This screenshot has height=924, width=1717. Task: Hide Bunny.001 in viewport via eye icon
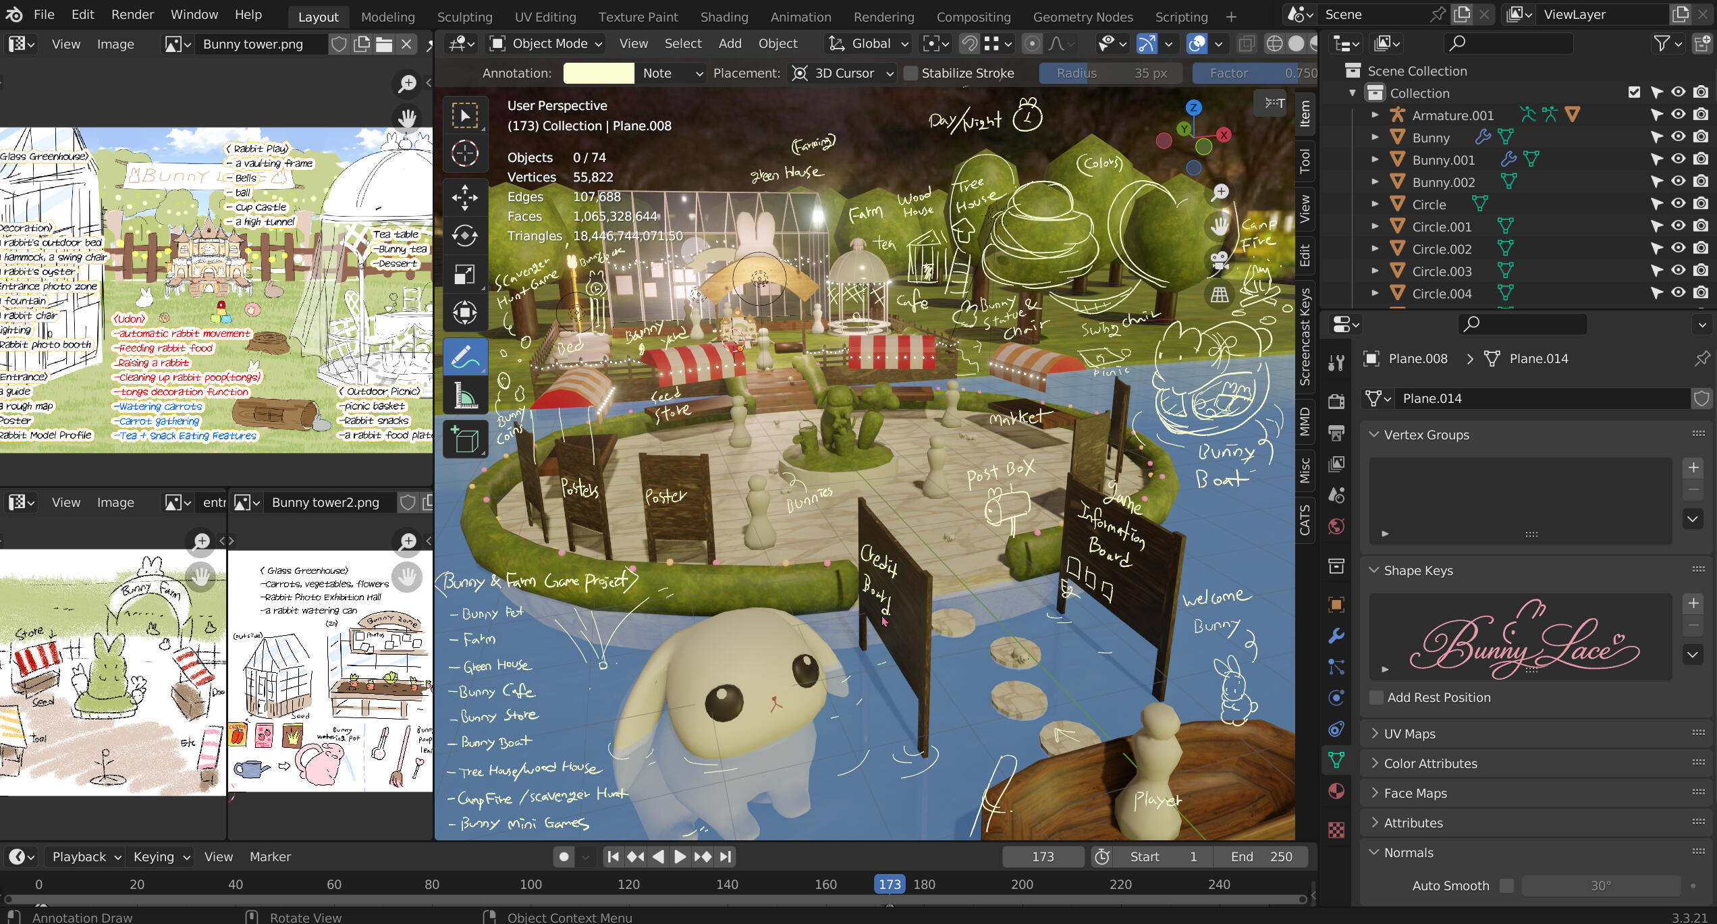pyautogui.click(x=1678, y=159)
